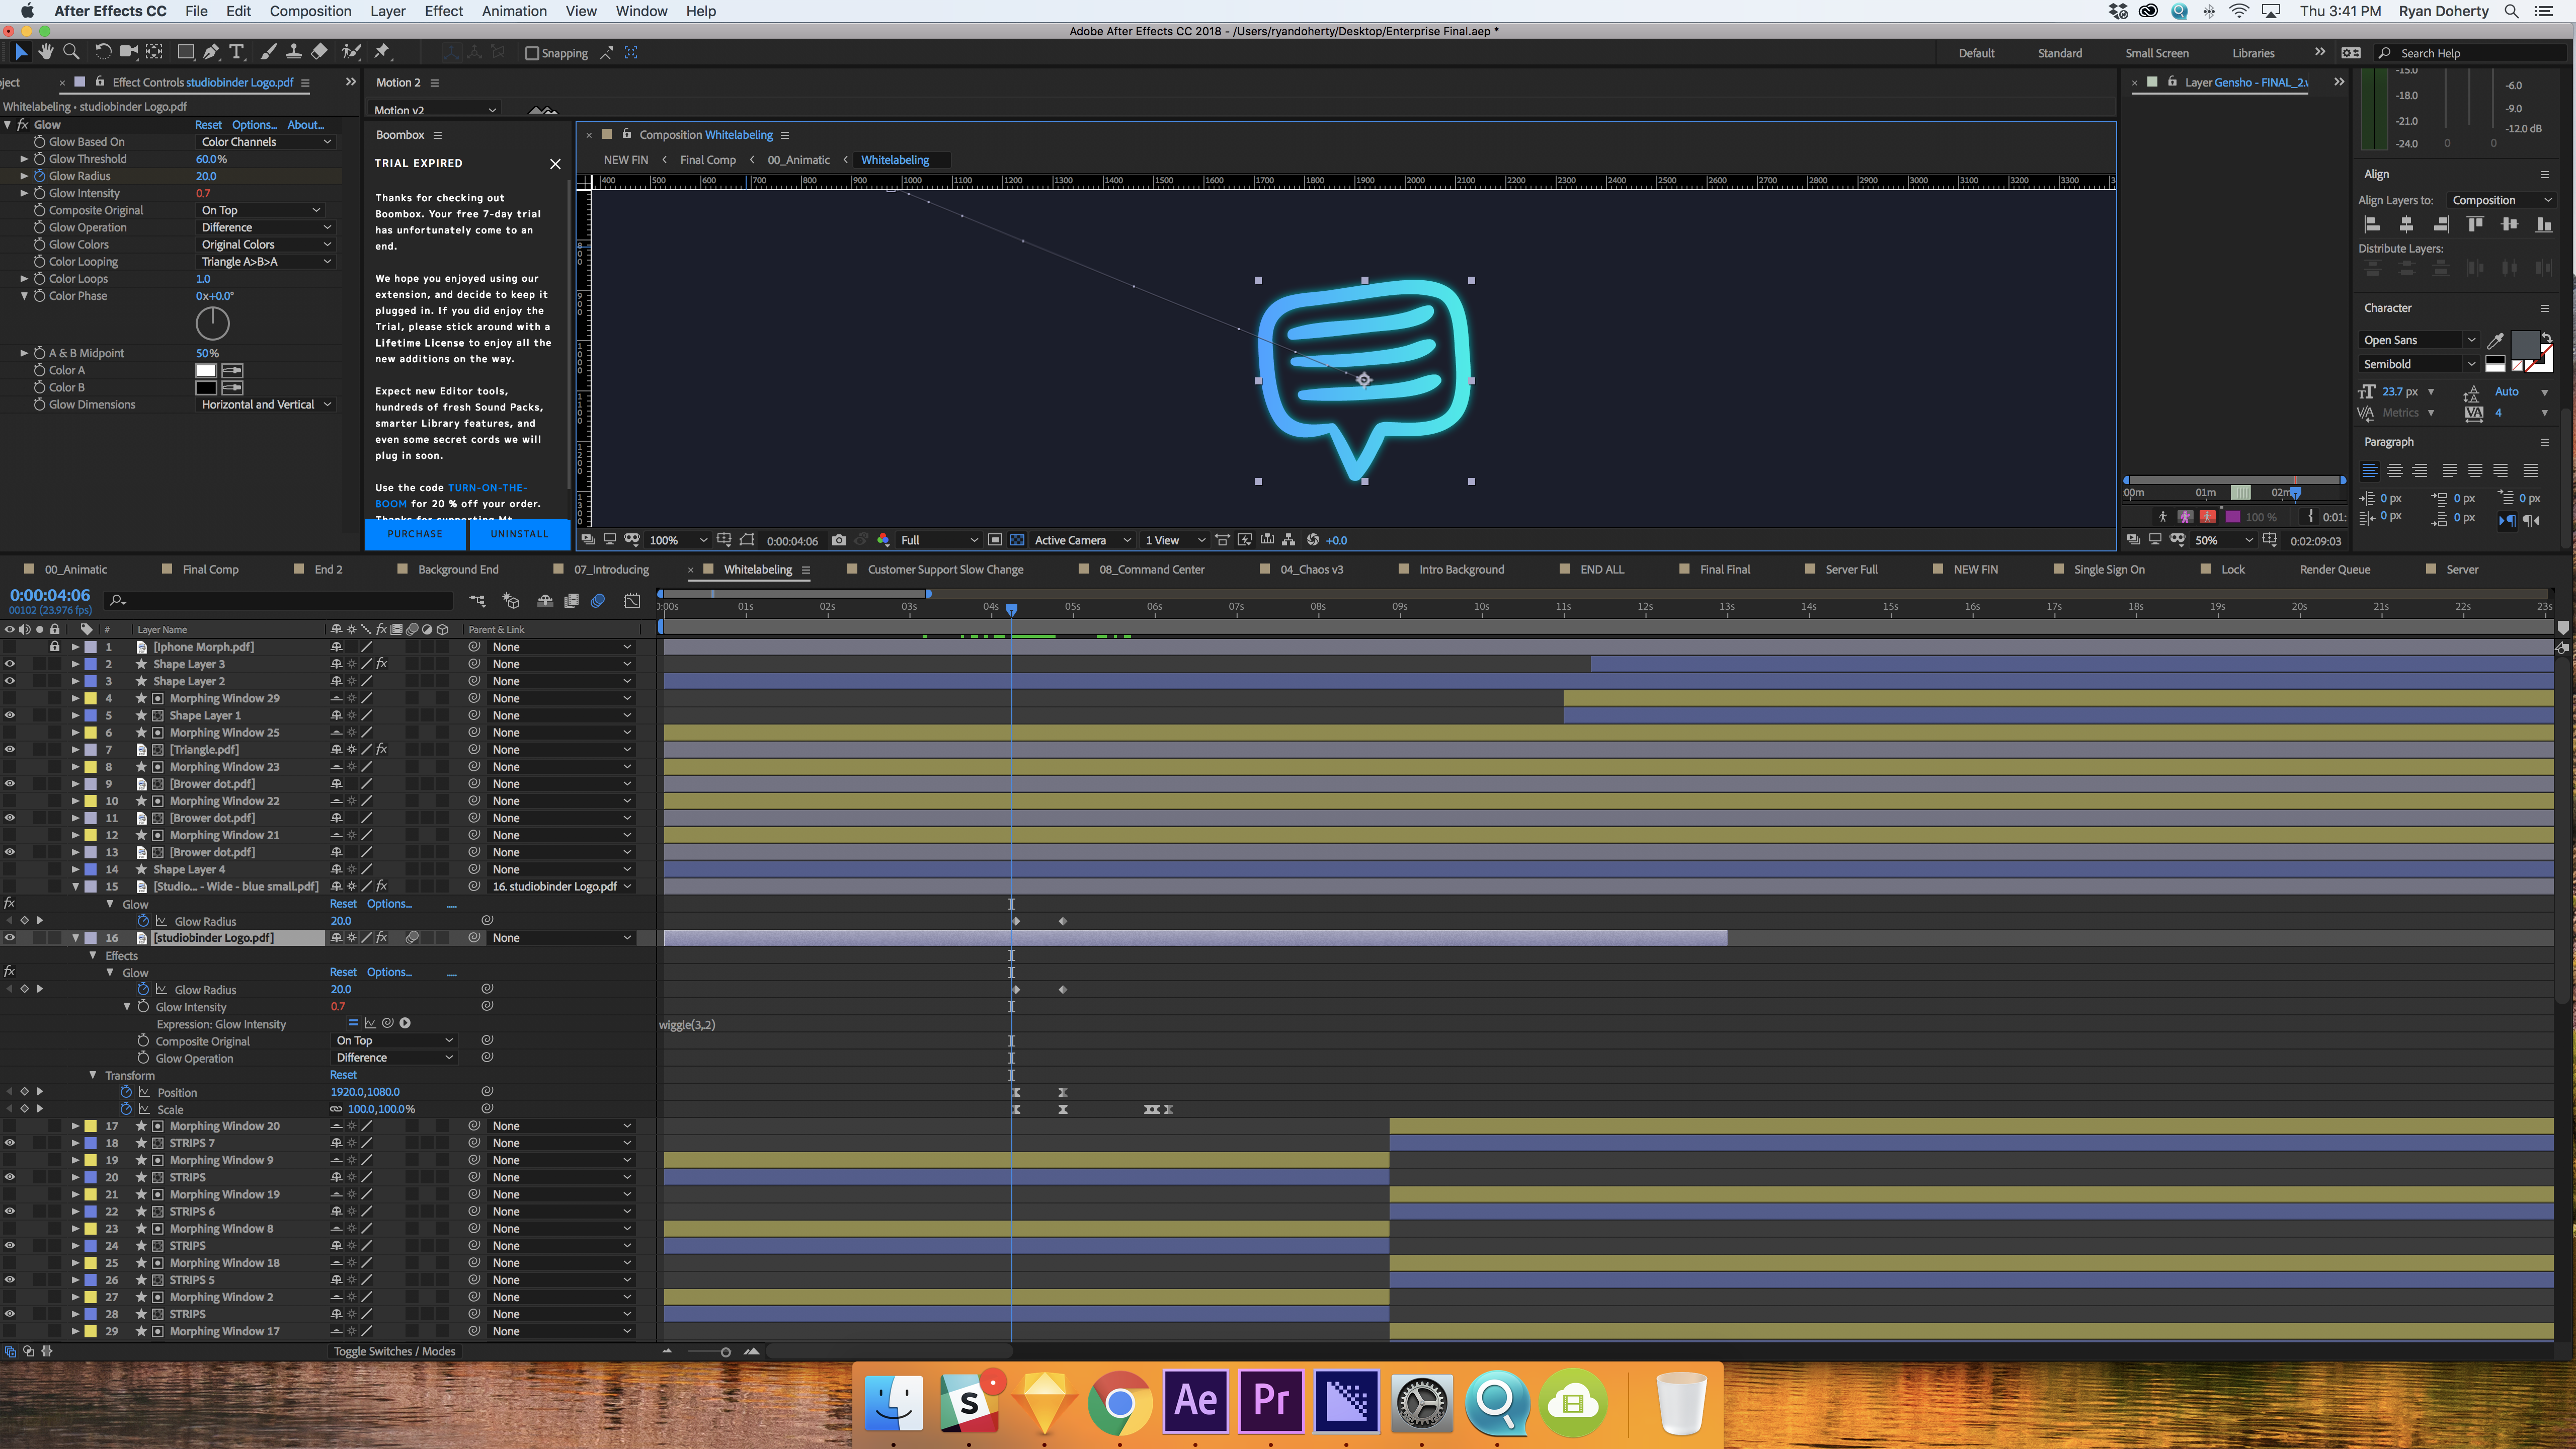The width and height of the screenshot is (2576, 1449).
Task: Select the Puppet Pin tool
Action: point(384,52)
